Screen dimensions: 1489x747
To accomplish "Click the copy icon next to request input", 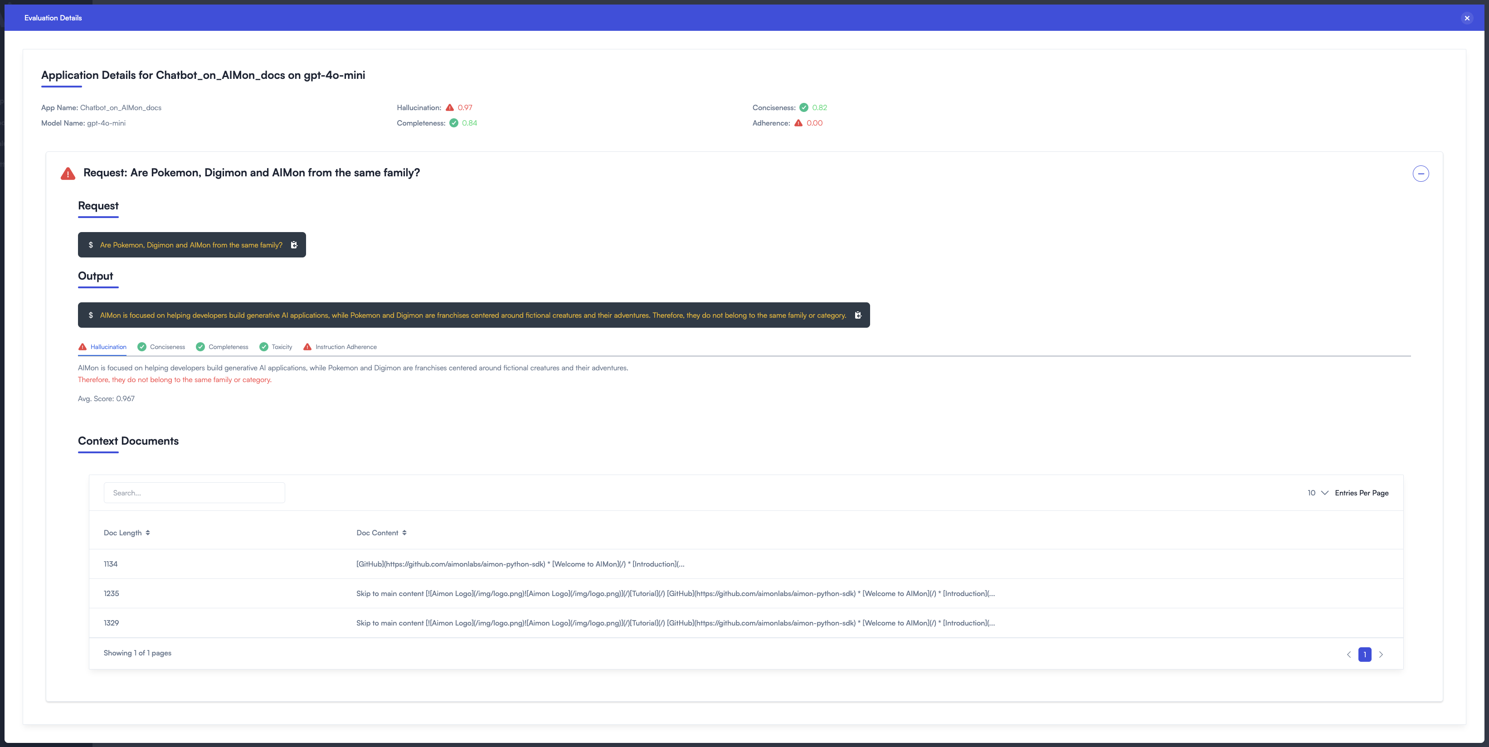I will tap(294, 245).
